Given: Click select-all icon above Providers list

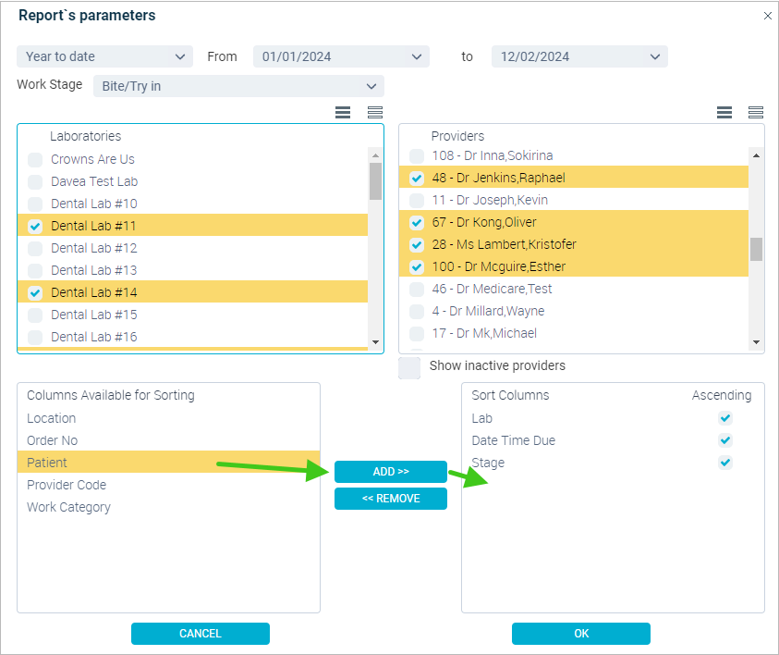Looking at the screenshot, I should [x=724, y=112].
